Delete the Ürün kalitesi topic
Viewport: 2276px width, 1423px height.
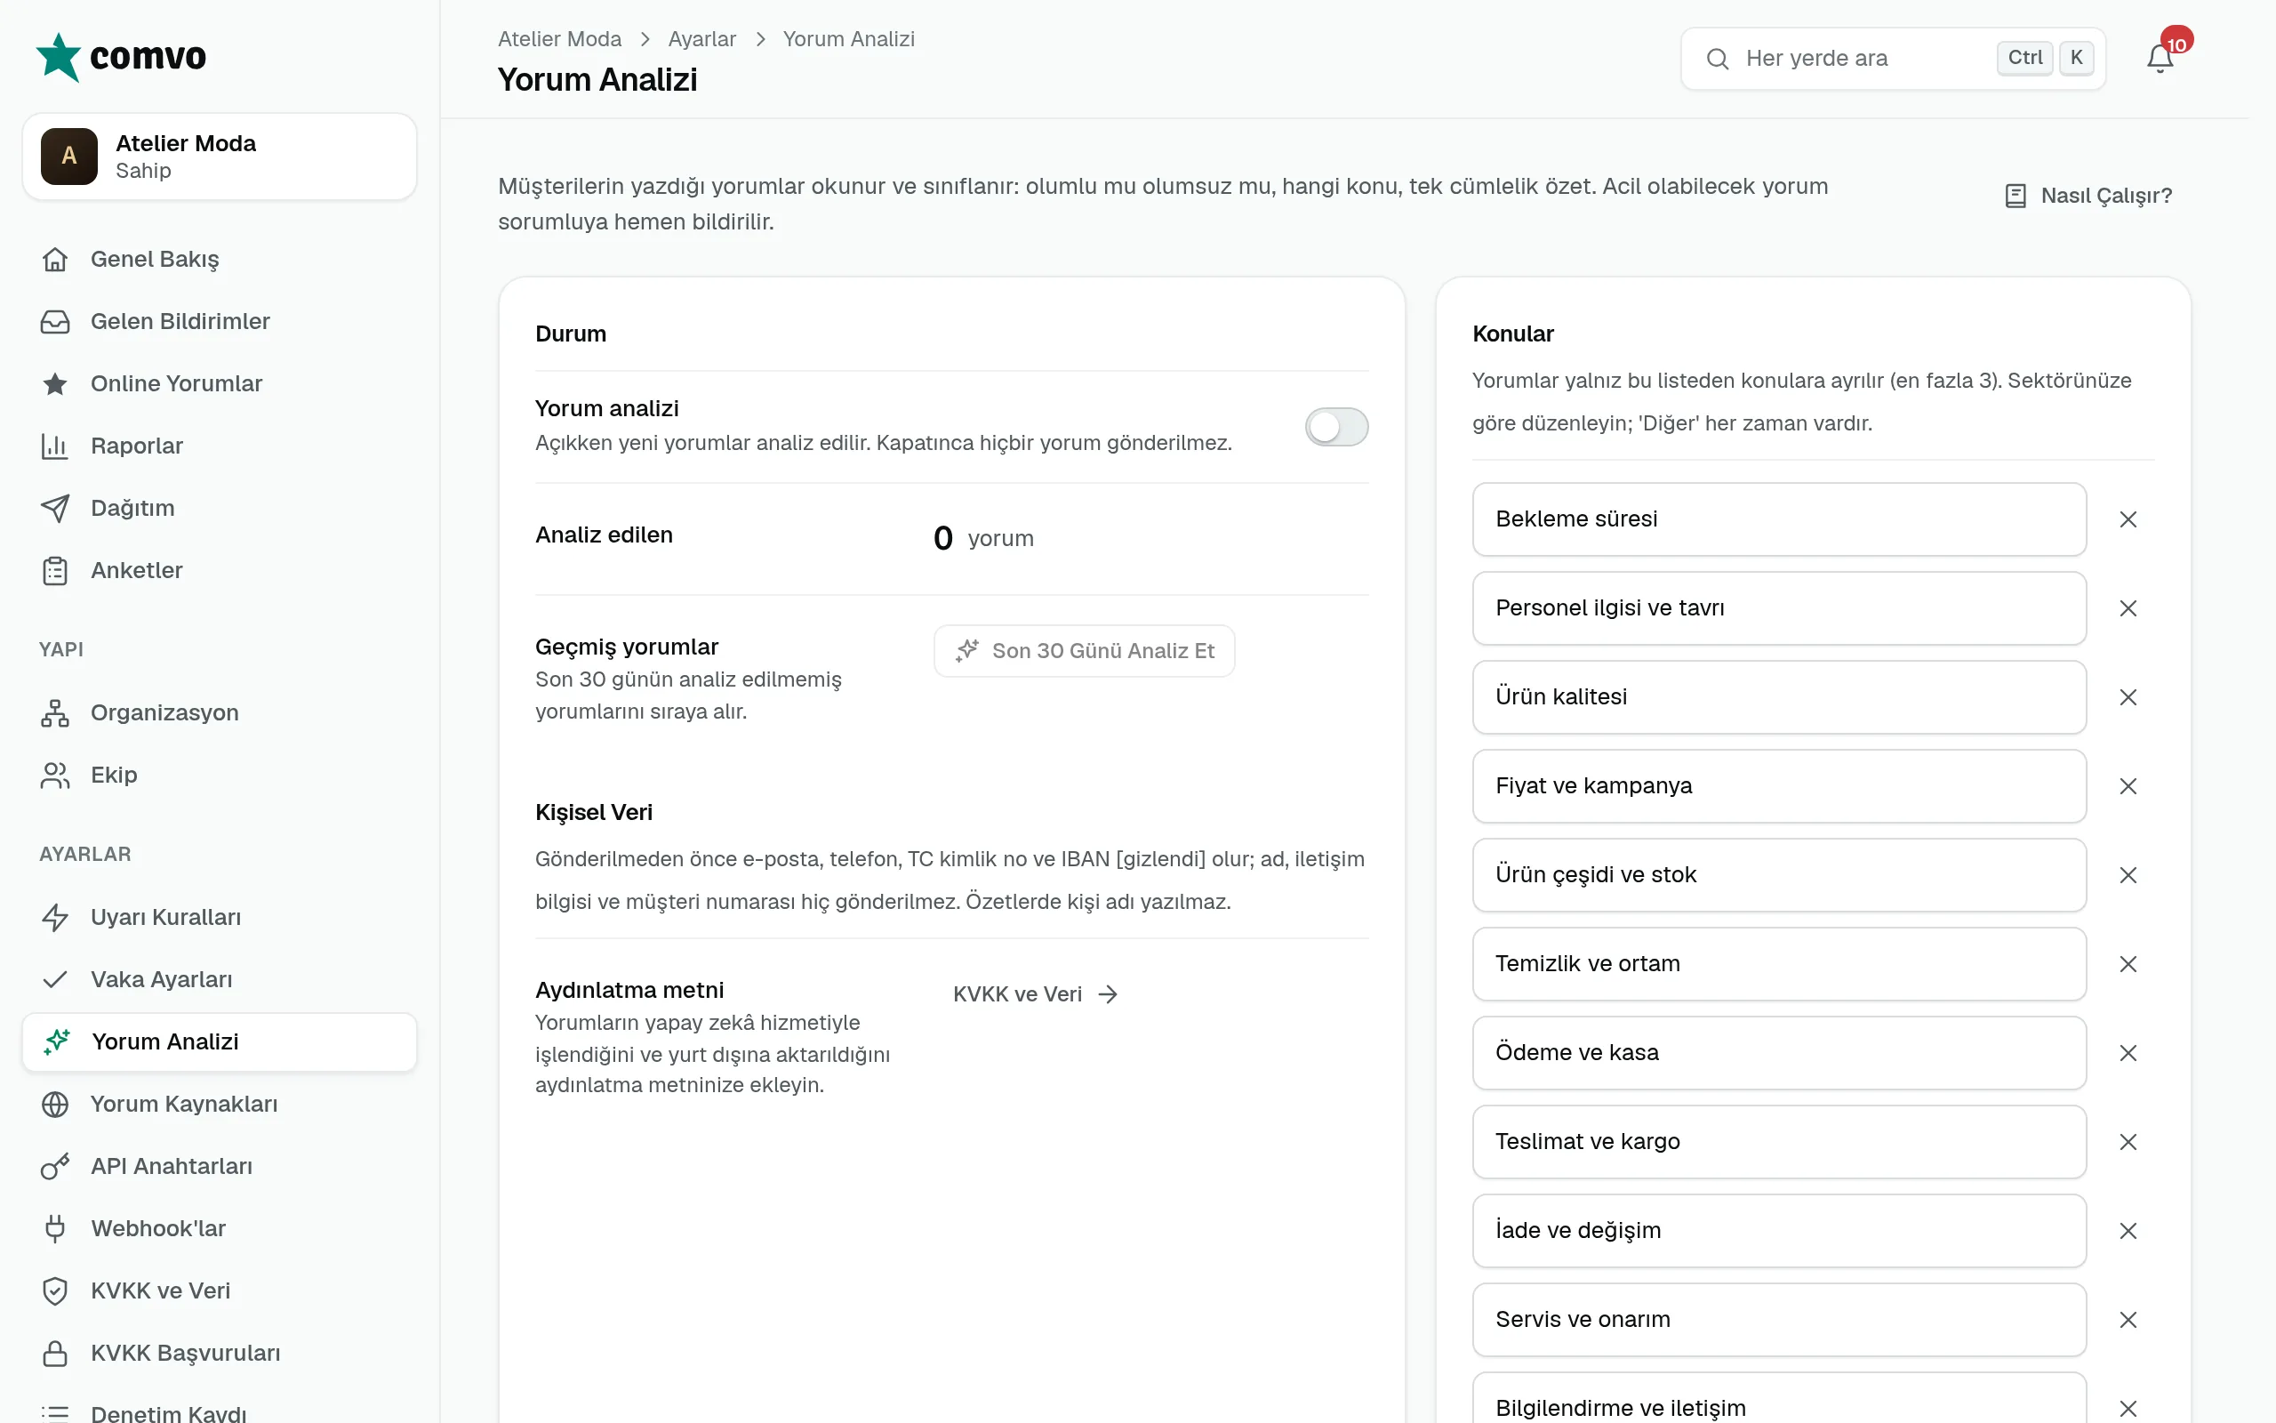pyautogui.click(x=2128, y=697)
